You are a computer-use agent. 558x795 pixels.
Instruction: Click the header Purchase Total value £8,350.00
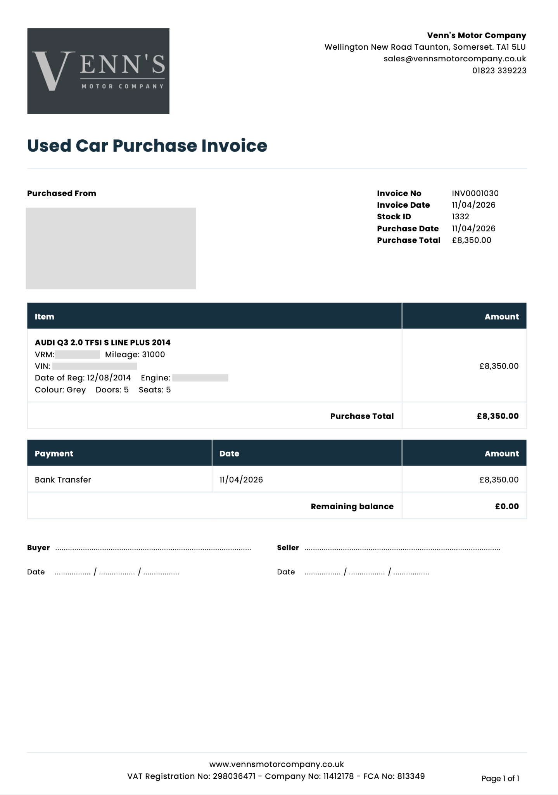coord(472,240)
